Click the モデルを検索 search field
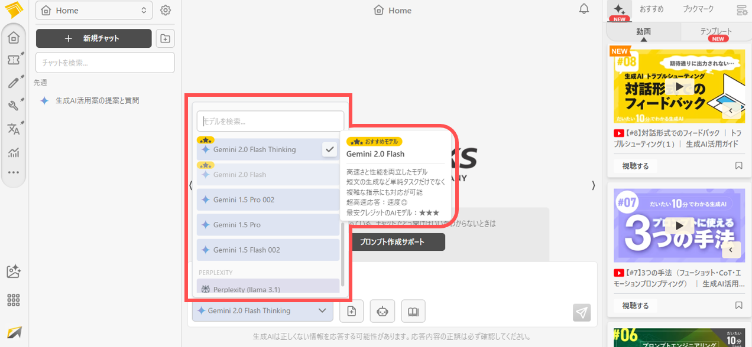The image size is (752, 347). (x=270, y=122)
